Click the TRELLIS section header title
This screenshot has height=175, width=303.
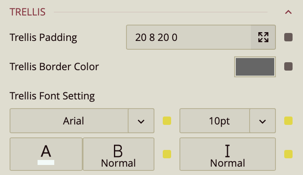pos(27,12)
